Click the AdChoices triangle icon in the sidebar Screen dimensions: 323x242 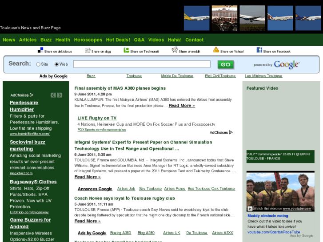click(x=32, y=95)
